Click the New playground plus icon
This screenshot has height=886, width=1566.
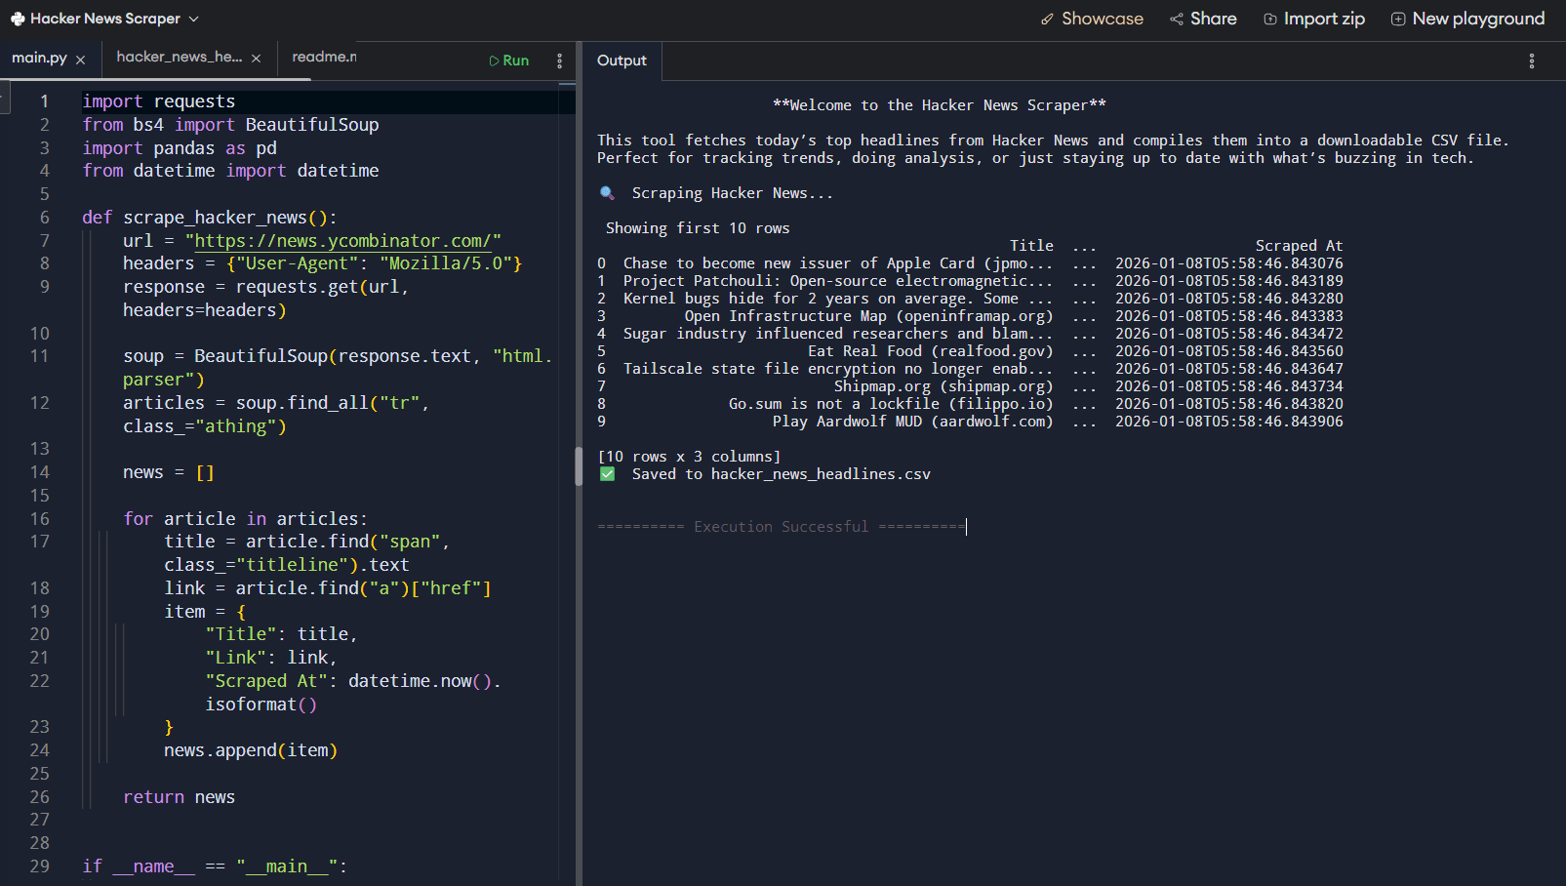pyautogui.click(x=1398, y=19)
